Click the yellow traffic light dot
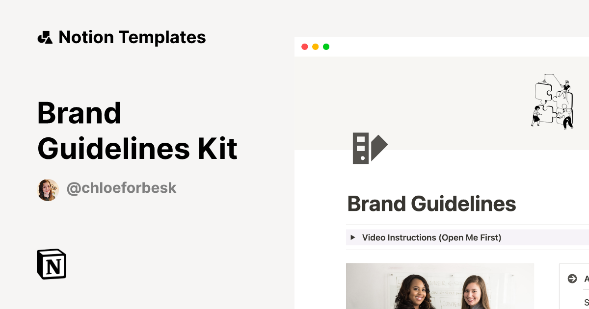 point(315,47)
